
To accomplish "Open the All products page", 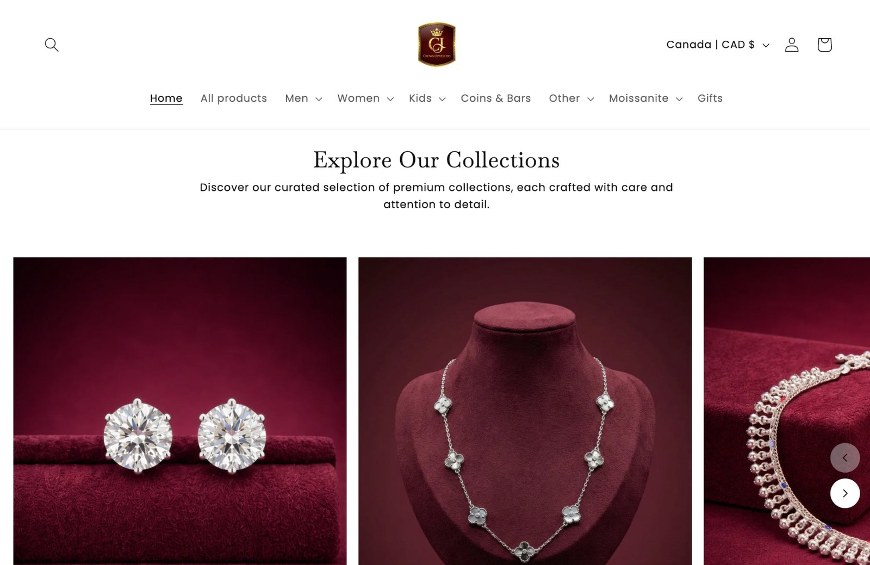I will click(234, 98).
